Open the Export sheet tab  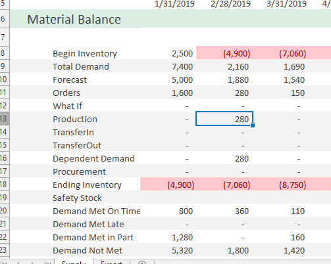(x=111, y=262)
